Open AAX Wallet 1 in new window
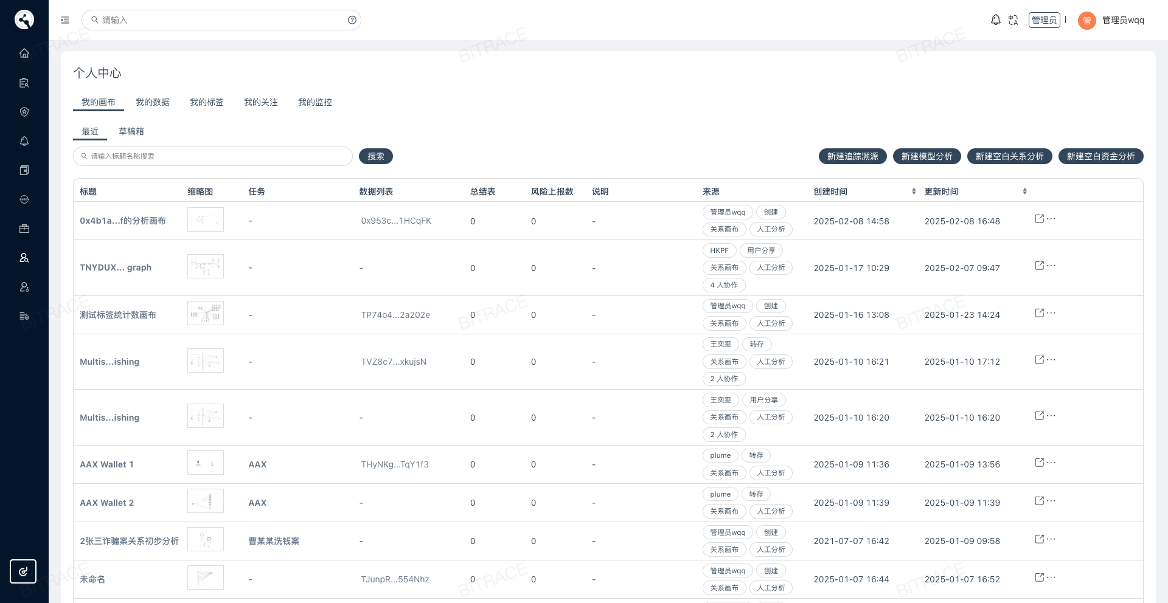1168x603 pixels. click(x=1040, y=462)
